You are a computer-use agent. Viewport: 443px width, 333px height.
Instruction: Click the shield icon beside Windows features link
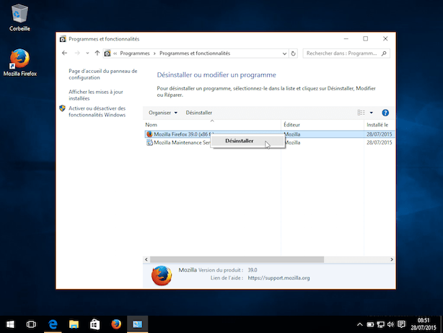pyautogui.click(x=63, y=108)
